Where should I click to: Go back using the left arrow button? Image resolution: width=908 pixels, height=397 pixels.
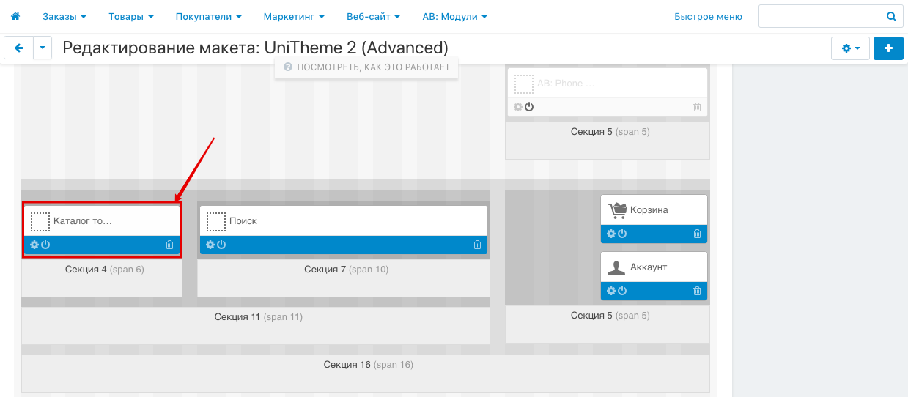click(x=19, y=48)
